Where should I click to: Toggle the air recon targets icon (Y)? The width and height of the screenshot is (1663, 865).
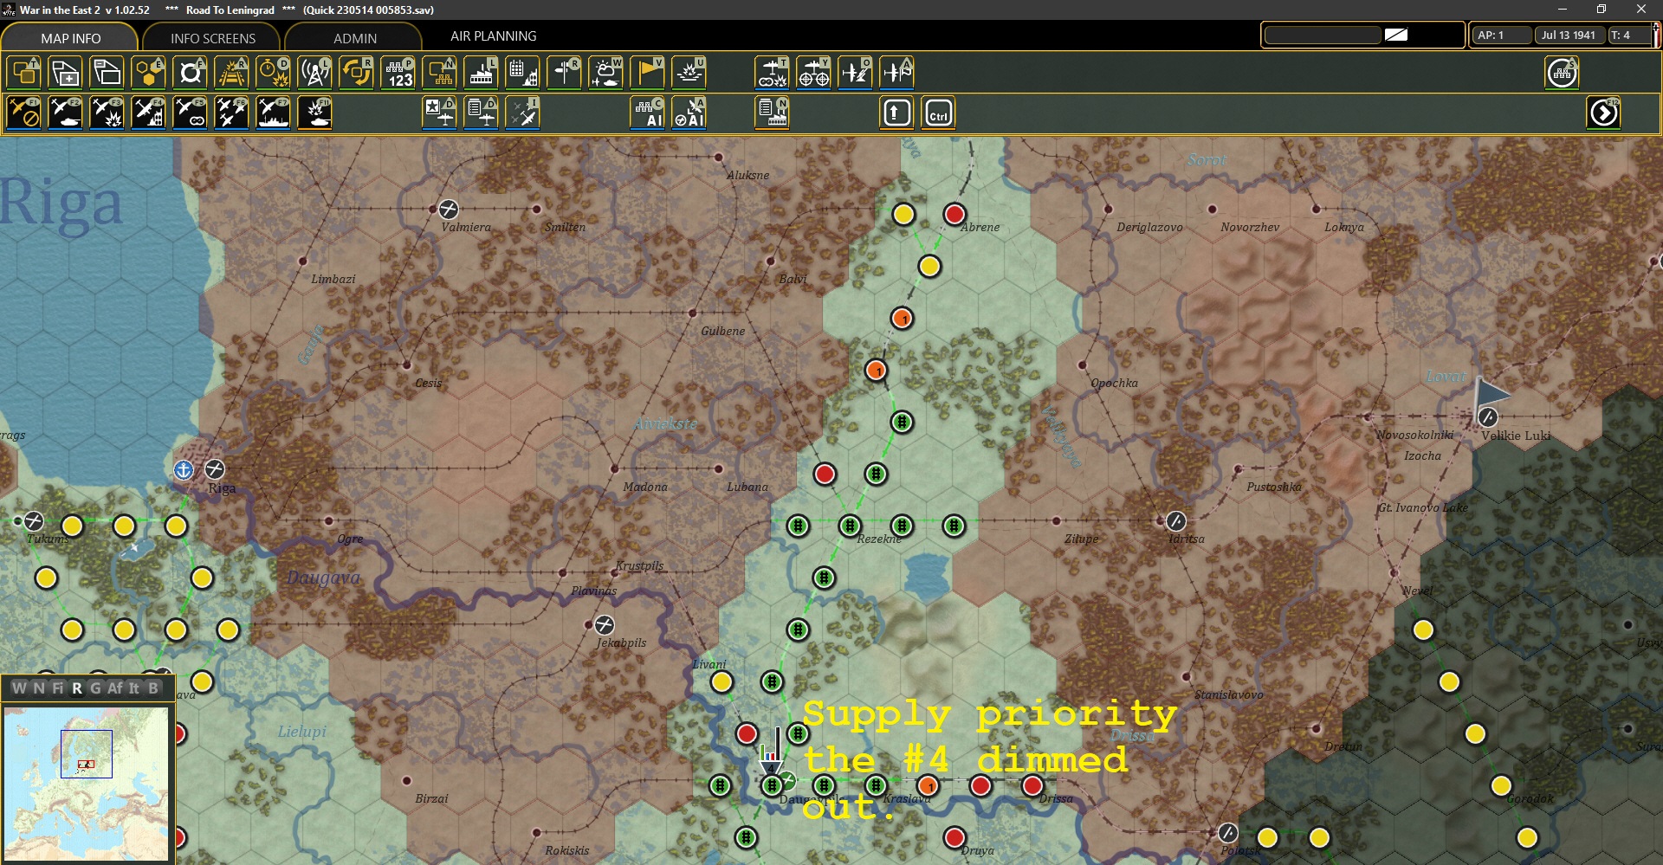[813, 73]
